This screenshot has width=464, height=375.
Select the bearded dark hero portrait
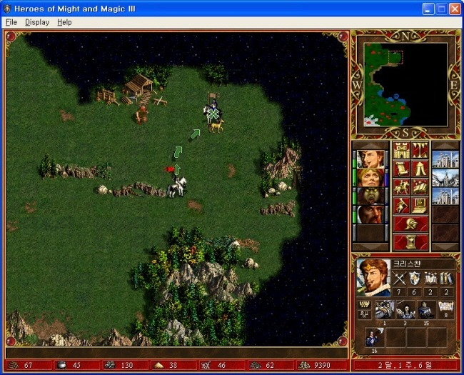point(370,214)
